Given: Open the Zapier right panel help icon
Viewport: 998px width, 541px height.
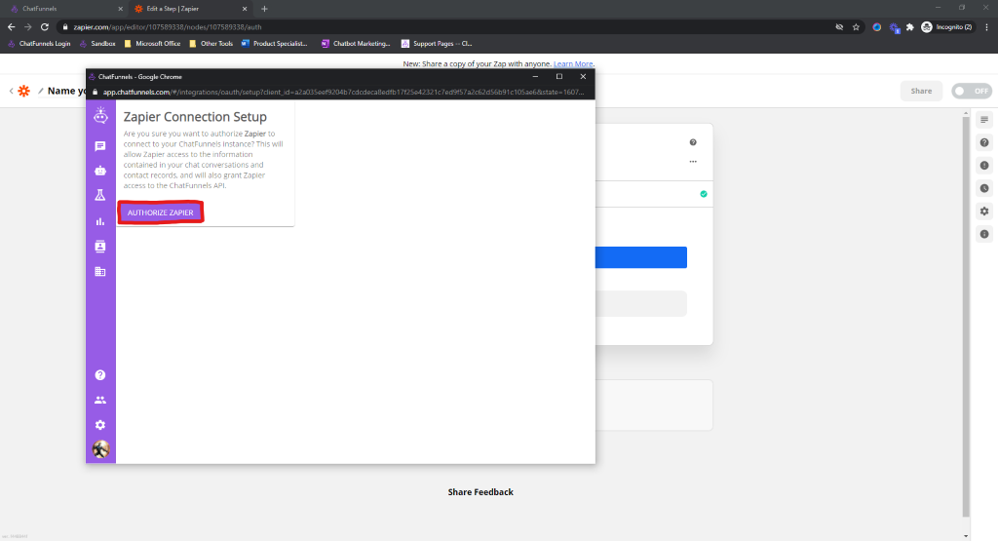Looking at the screenshot, I should coord(984,142).
